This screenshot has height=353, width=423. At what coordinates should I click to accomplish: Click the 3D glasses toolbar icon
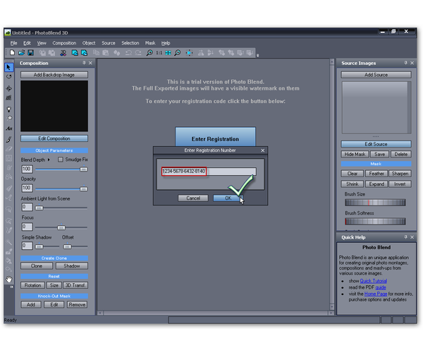(x=63, y=53)
